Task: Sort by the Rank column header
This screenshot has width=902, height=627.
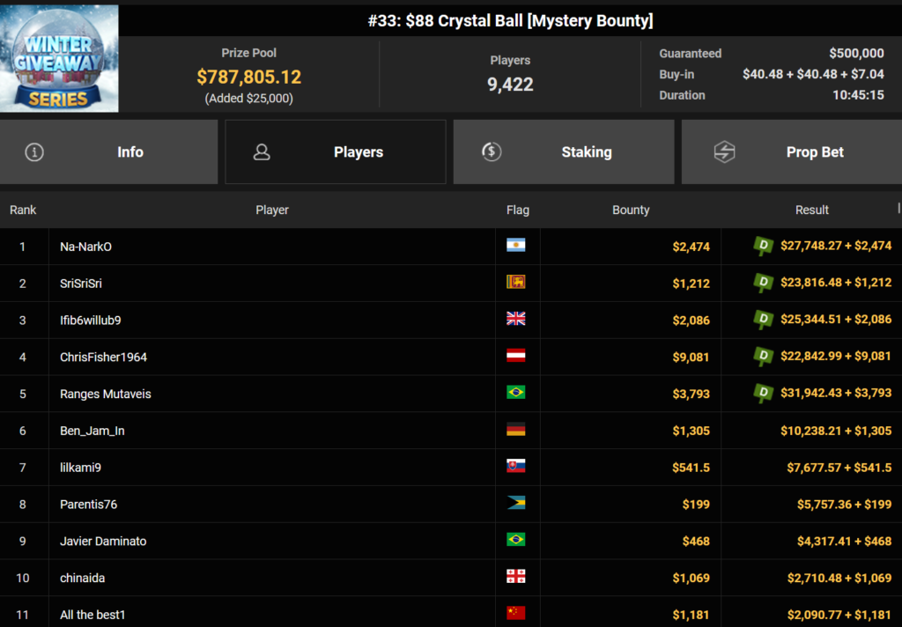Action: click(23, 210)
